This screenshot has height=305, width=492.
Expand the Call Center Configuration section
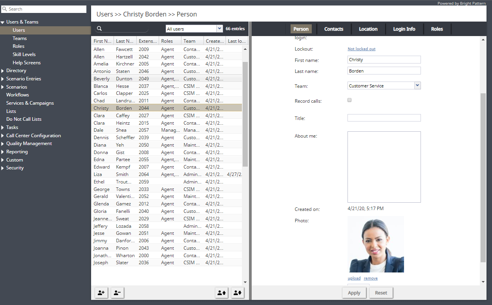[x=3, y=136]
